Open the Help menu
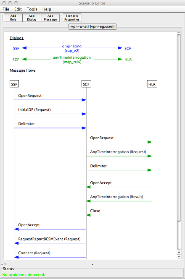This screenshot has height=279, width=185. click(x=47, y=9)
